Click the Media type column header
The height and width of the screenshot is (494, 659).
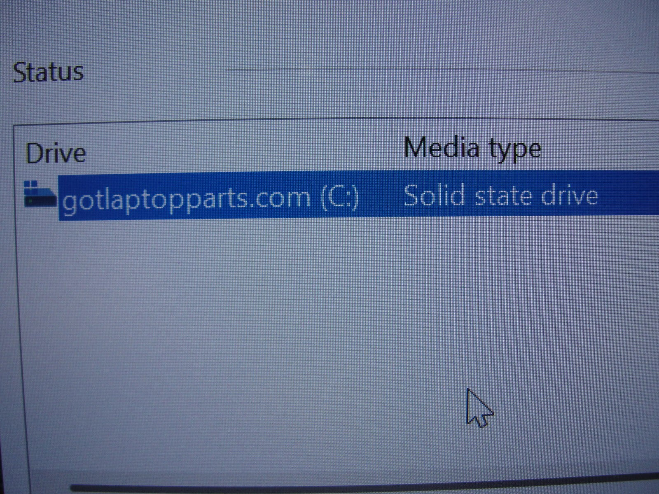(x=472, y=148)
